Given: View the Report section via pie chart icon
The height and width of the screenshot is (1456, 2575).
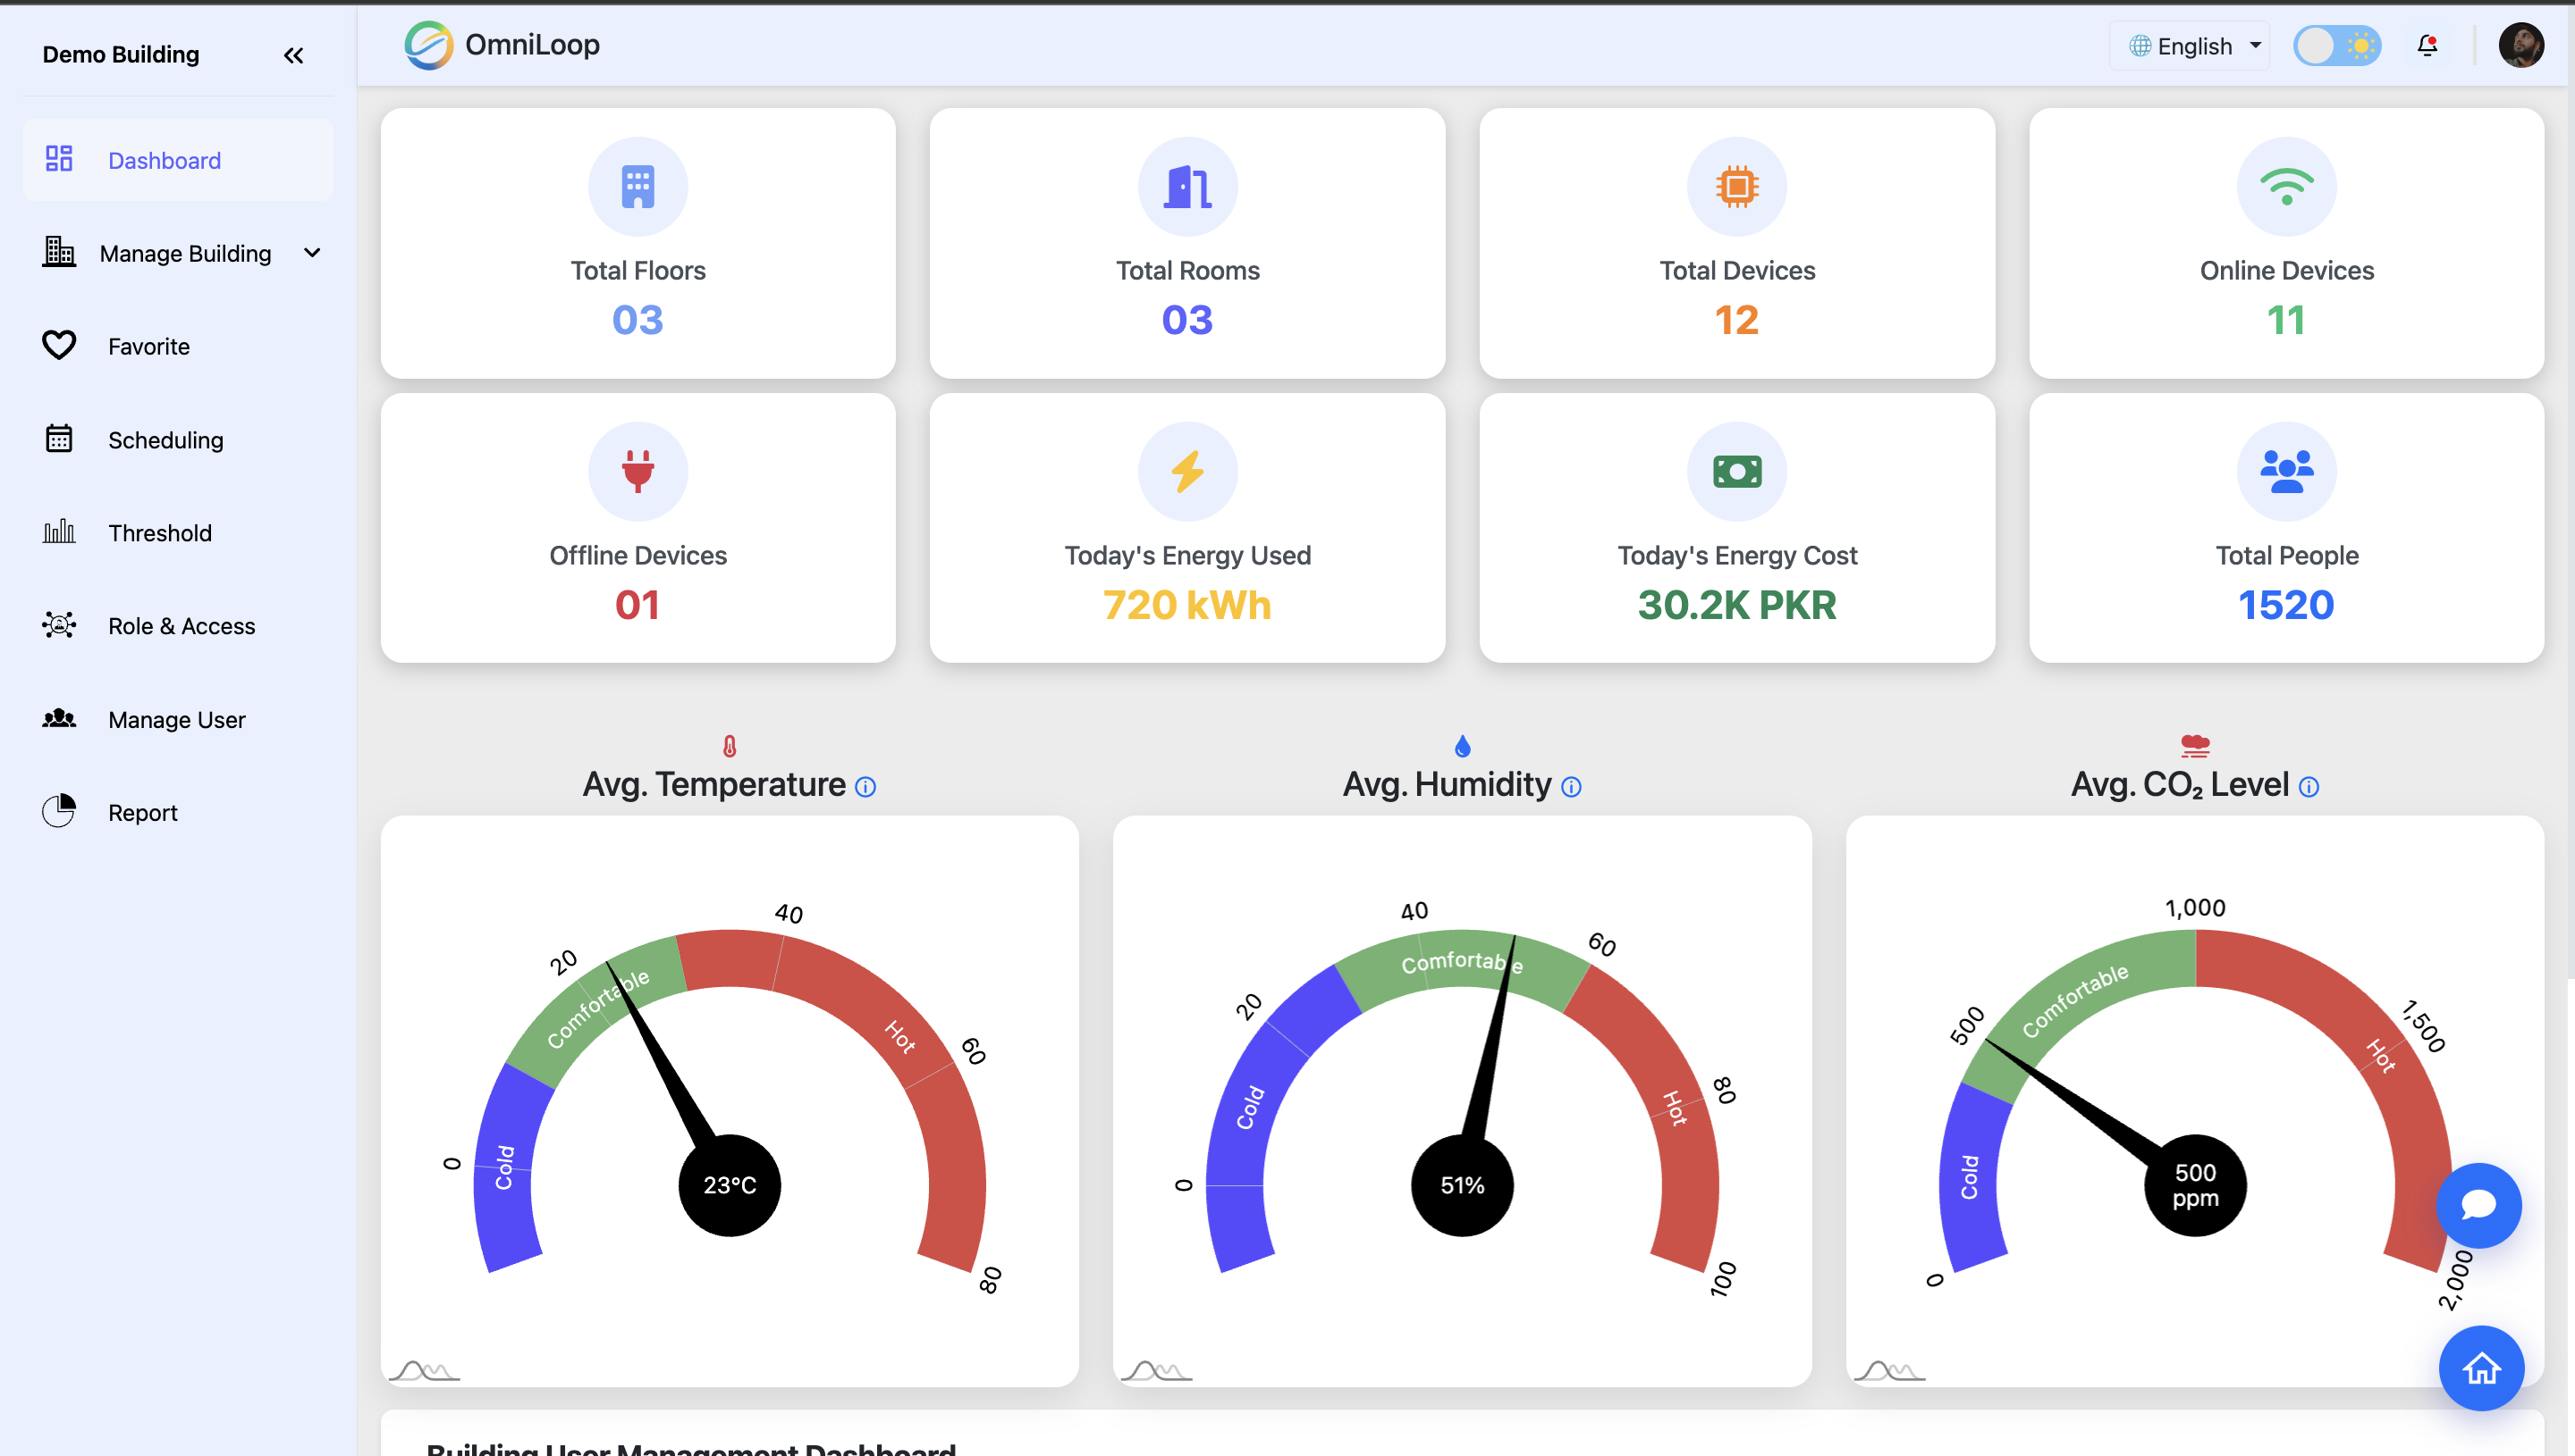Looking at the screenshot, I should click(59, 811).
